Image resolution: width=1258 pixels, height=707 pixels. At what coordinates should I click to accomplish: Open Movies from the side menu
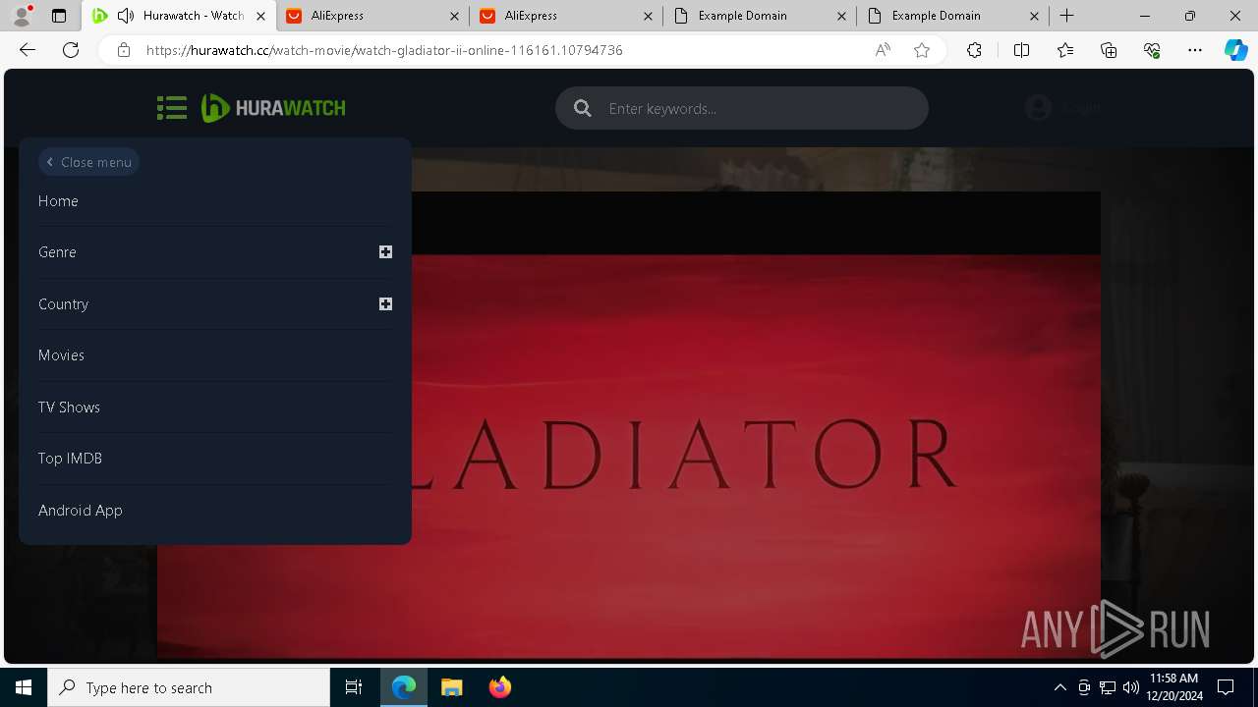(x=61, y=355)
